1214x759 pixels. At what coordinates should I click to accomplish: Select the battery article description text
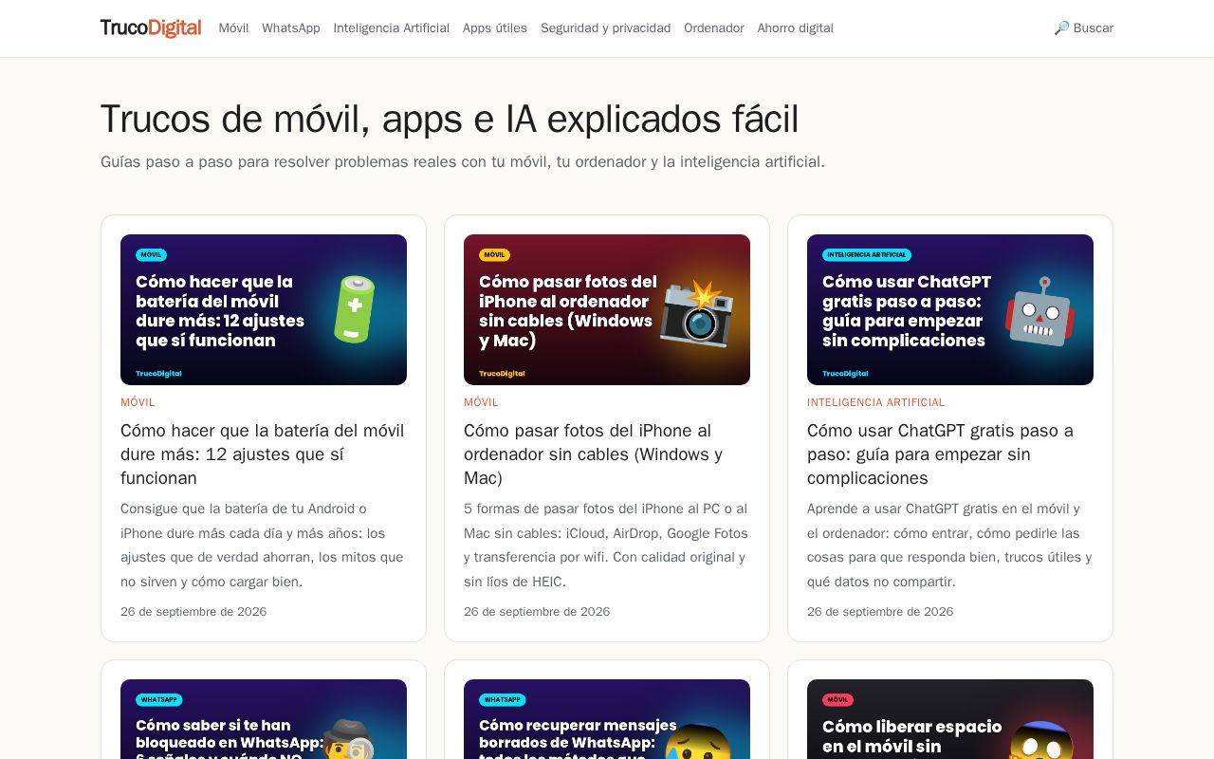point(263,546)
